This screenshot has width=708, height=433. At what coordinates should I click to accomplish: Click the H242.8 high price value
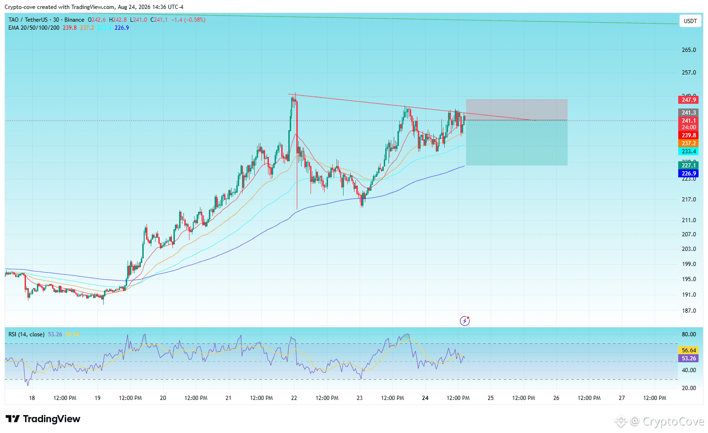(x=118, y=20)
